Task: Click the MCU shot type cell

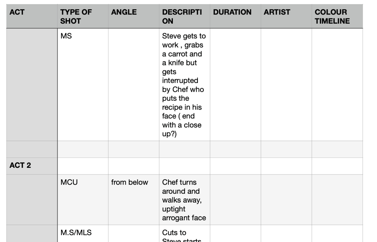Action: click(x=83, y=200)
